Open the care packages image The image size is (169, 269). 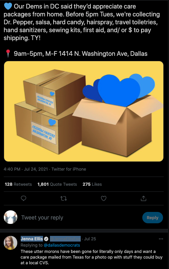(x=84, y=111)
